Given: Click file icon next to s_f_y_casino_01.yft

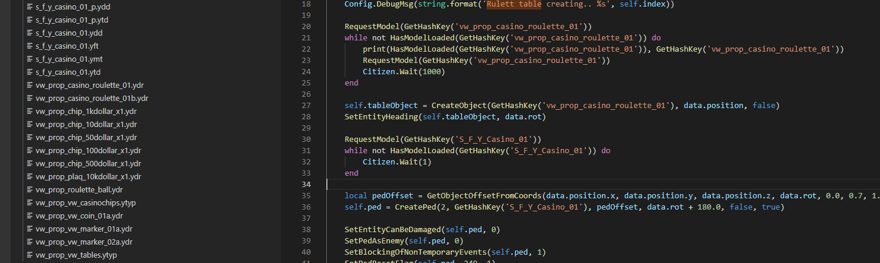Looking at the screenshot, I should pyautogui.click(x=30, y=46).
